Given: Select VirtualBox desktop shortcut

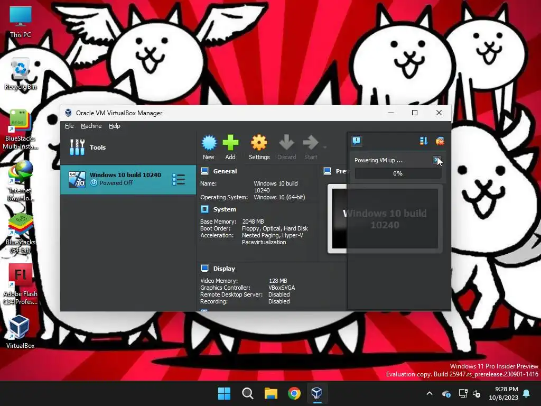Looking at the screenshot, I should point(21,332).
